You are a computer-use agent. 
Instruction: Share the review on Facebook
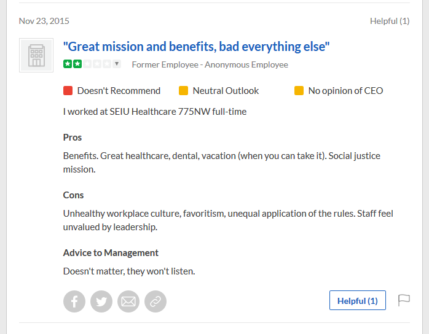click(x=74, y=301)
